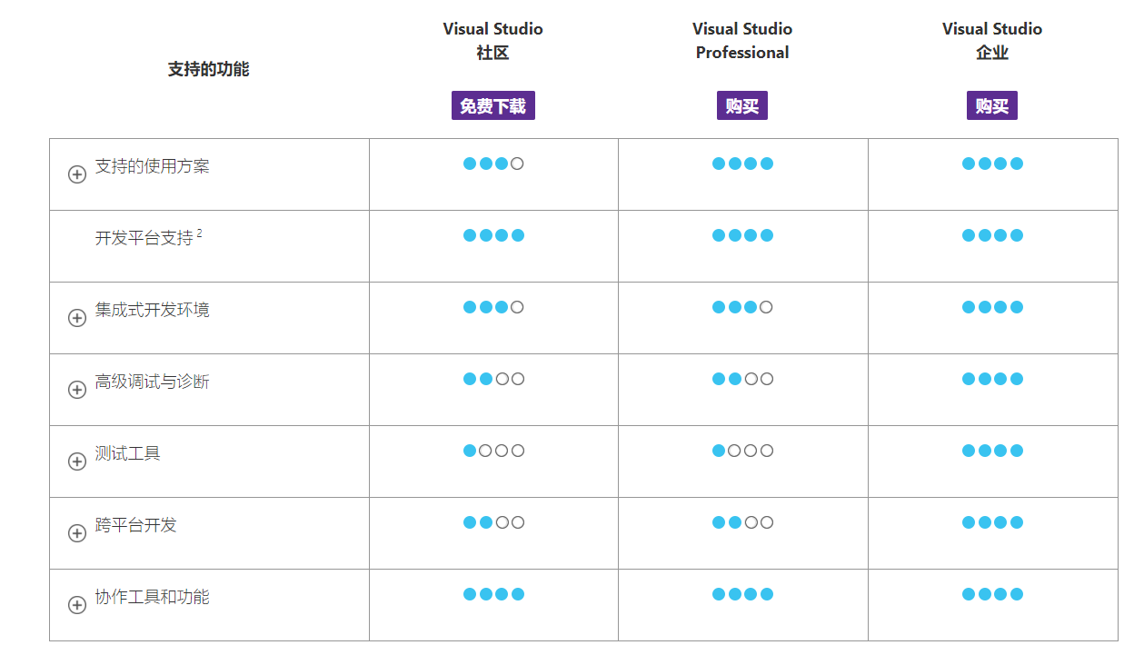
Task: Click Community rating dots for 高级调试与诊断
Action: tap(493, 379)
